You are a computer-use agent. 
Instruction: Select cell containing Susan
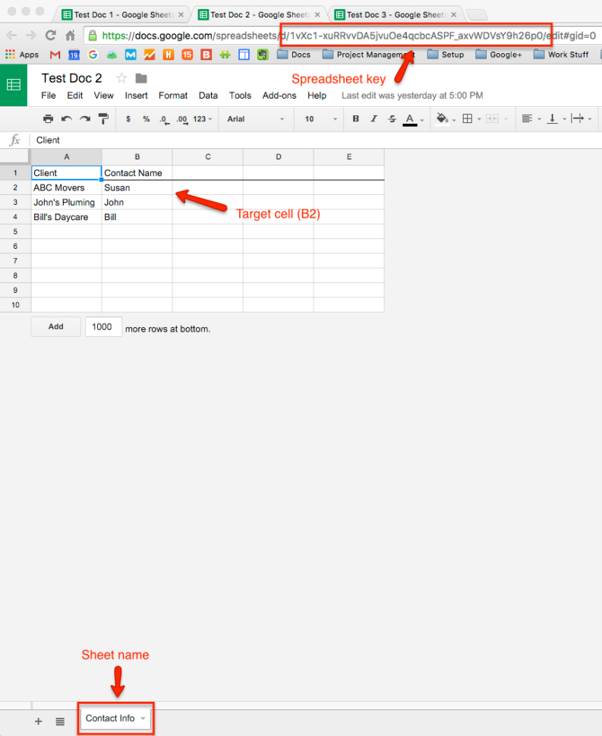[x=137, y=187]
